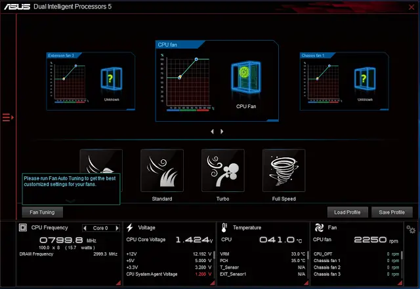This screenshot has height=289, width=420.
Task: Open monitor settings gear icon
Action: (x=411, y=229)
